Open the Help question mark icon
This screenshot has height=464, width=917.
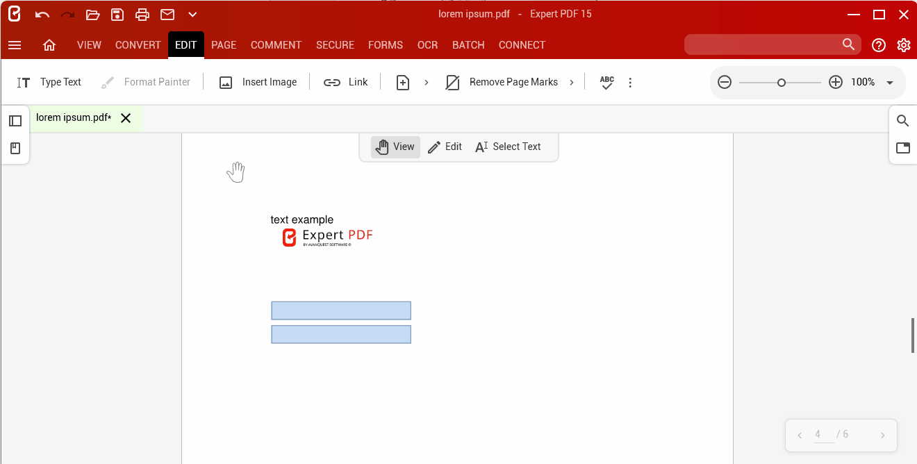coord(879,45)
